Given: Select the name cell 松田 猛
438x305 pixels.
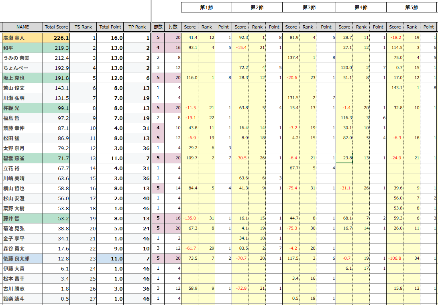Looking at the screenshot, I should pyautogui.click(x=22, y=138).
